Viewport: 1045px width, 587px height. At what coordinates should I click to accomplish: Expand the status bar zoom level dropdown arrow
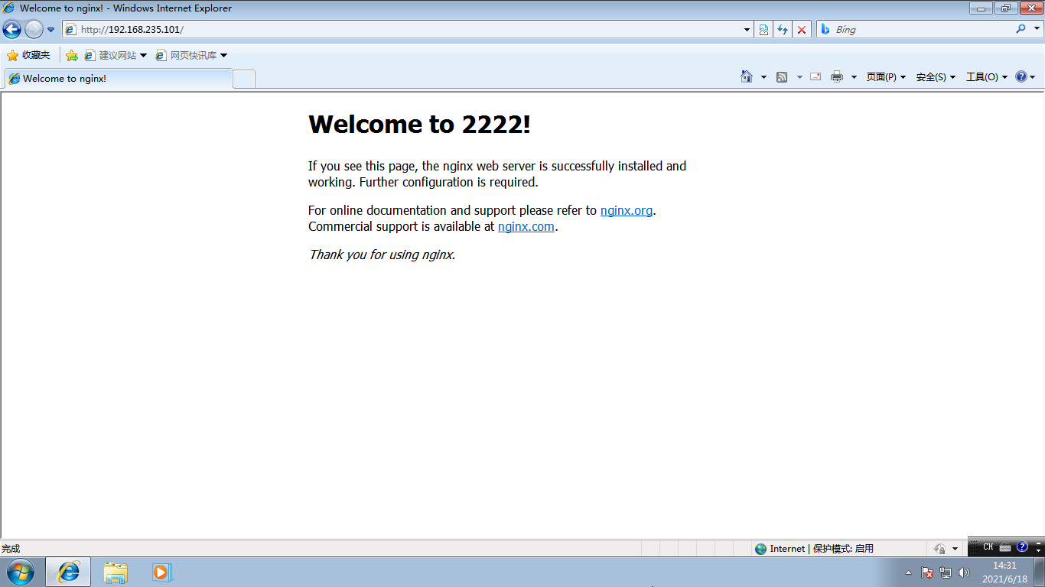(955, 549)
